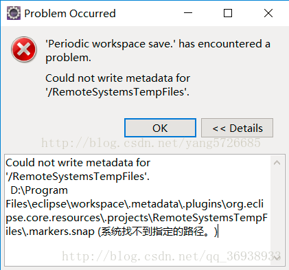The image size is (289, 270).
Task: Collapse the details with the << Details button
Action: coord(237,128)
